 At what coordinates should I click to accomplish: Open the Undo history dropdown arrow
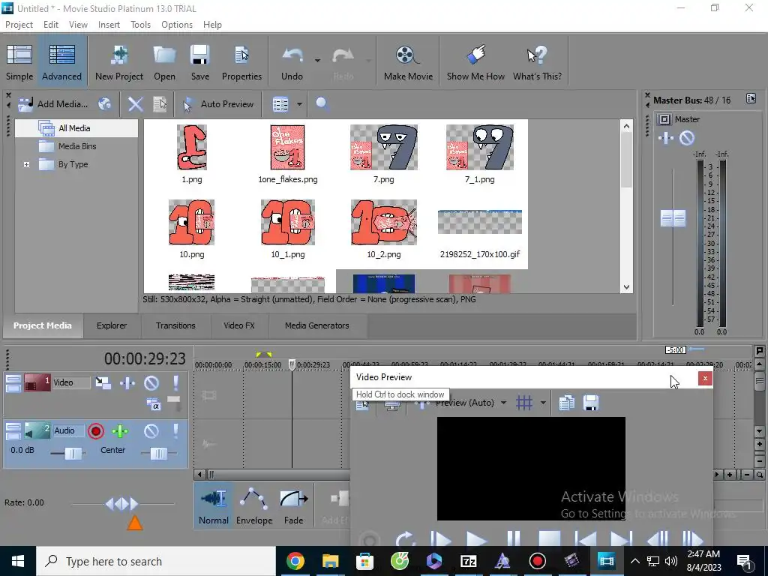[x=317, y=61]
